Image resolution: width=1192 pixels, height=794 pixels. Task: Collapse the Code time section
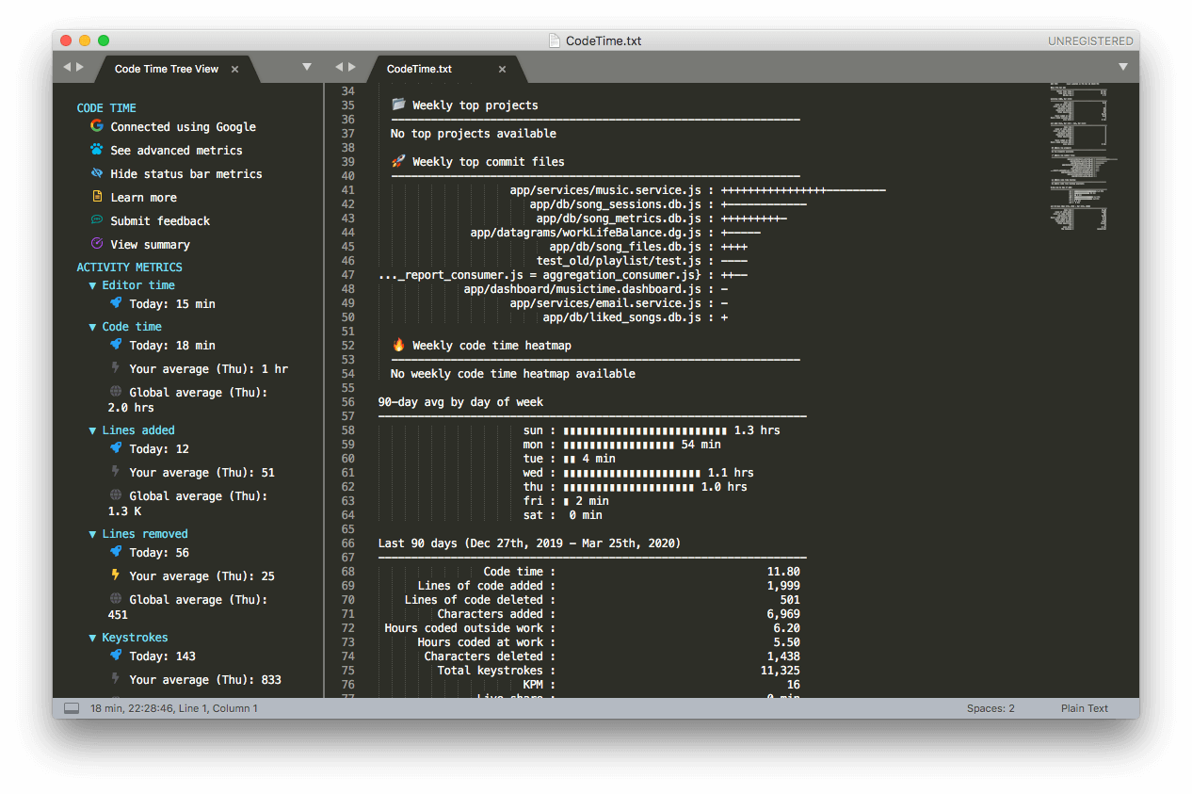click(92, 327)
